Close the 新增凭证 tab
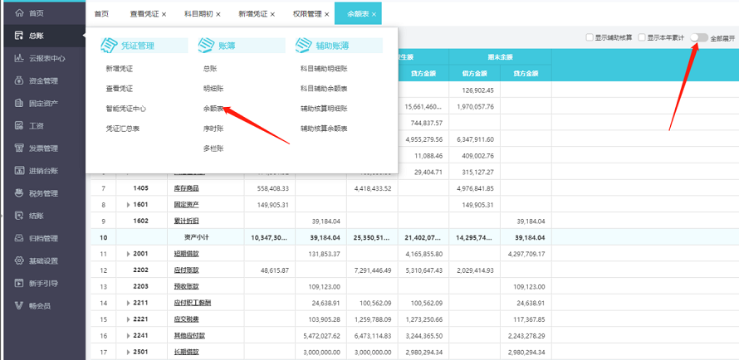 coord(272,15)
